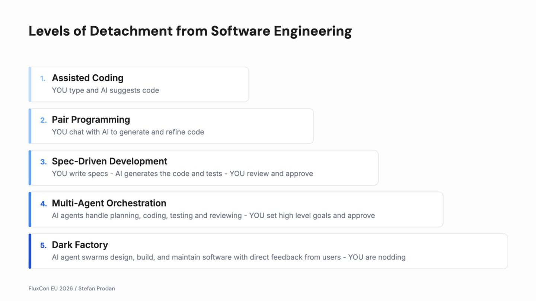Select the Spec-Driven Development heading
The width and height of the screenshot is (536, 301).
109,161
